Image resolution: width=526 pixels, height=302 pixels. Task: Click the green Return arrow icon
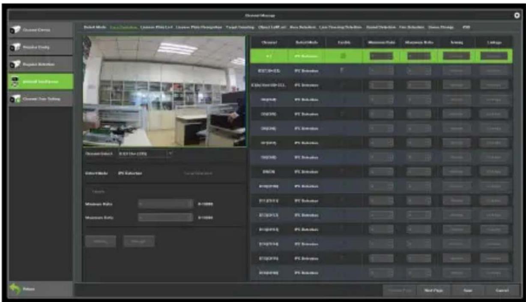15,290
